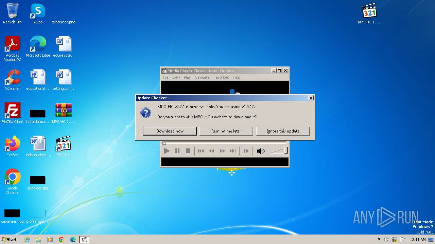Open the File menu in MPC-HC
The image size is (435, 244).
pos(166,77)
